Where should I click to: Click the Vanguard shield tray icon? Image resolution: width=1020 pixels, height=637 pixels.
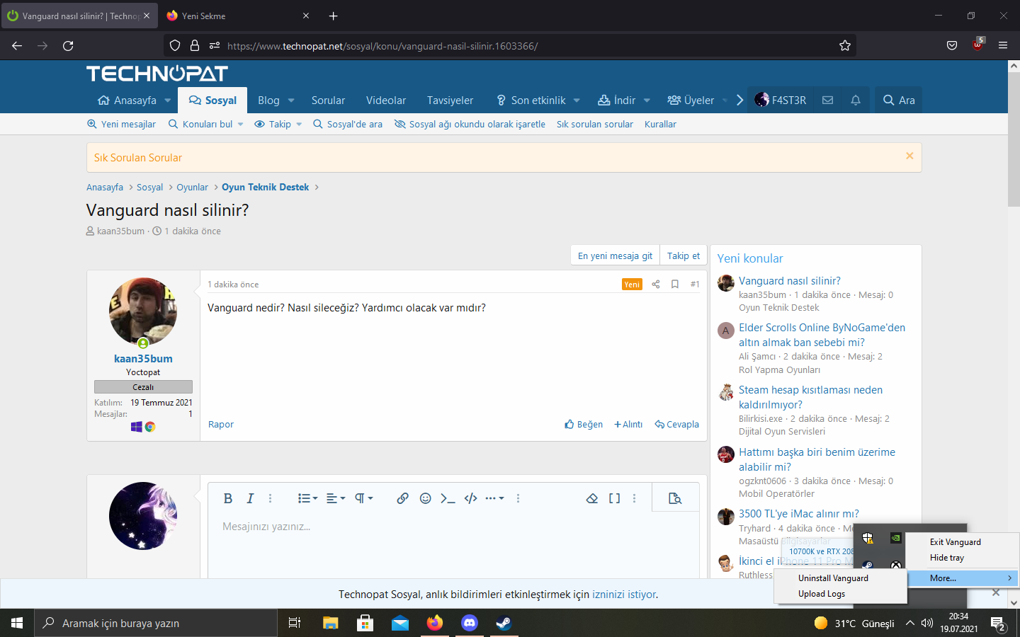click(x=868, y=539)
